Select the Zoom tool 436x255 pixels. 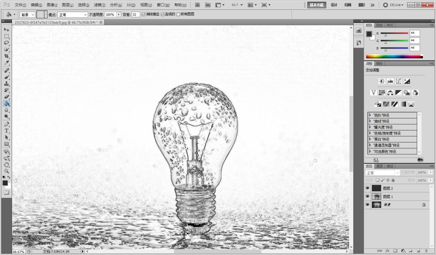click(x=7, y=171)
